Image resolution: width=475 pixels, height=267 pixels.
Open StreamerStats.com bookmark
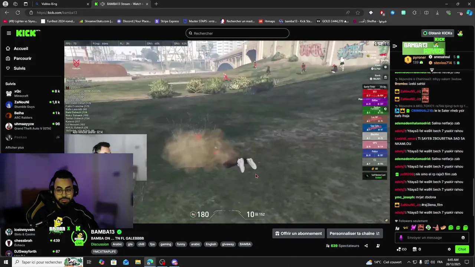click(x=96, y=21)
